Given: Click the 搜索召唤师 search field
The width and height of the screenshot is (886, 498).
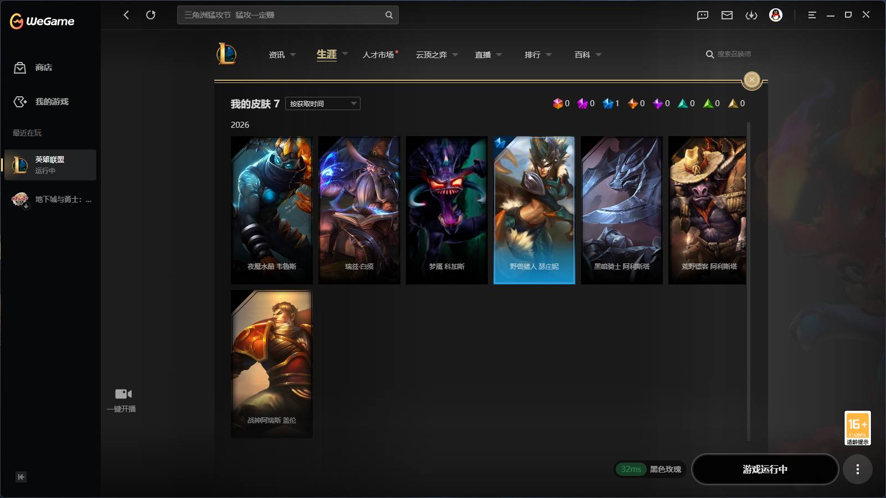Looking at the screenshot, I should coord(734,54).
